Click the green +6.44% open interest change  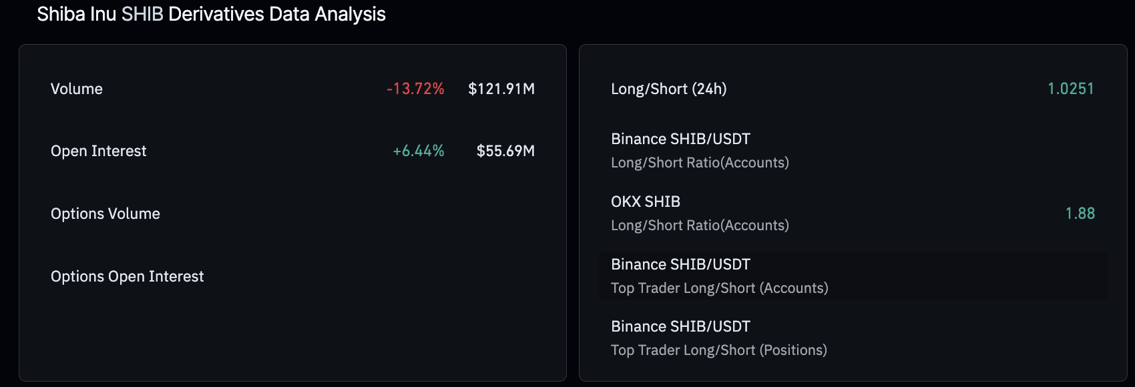click(x=419, y=151)
